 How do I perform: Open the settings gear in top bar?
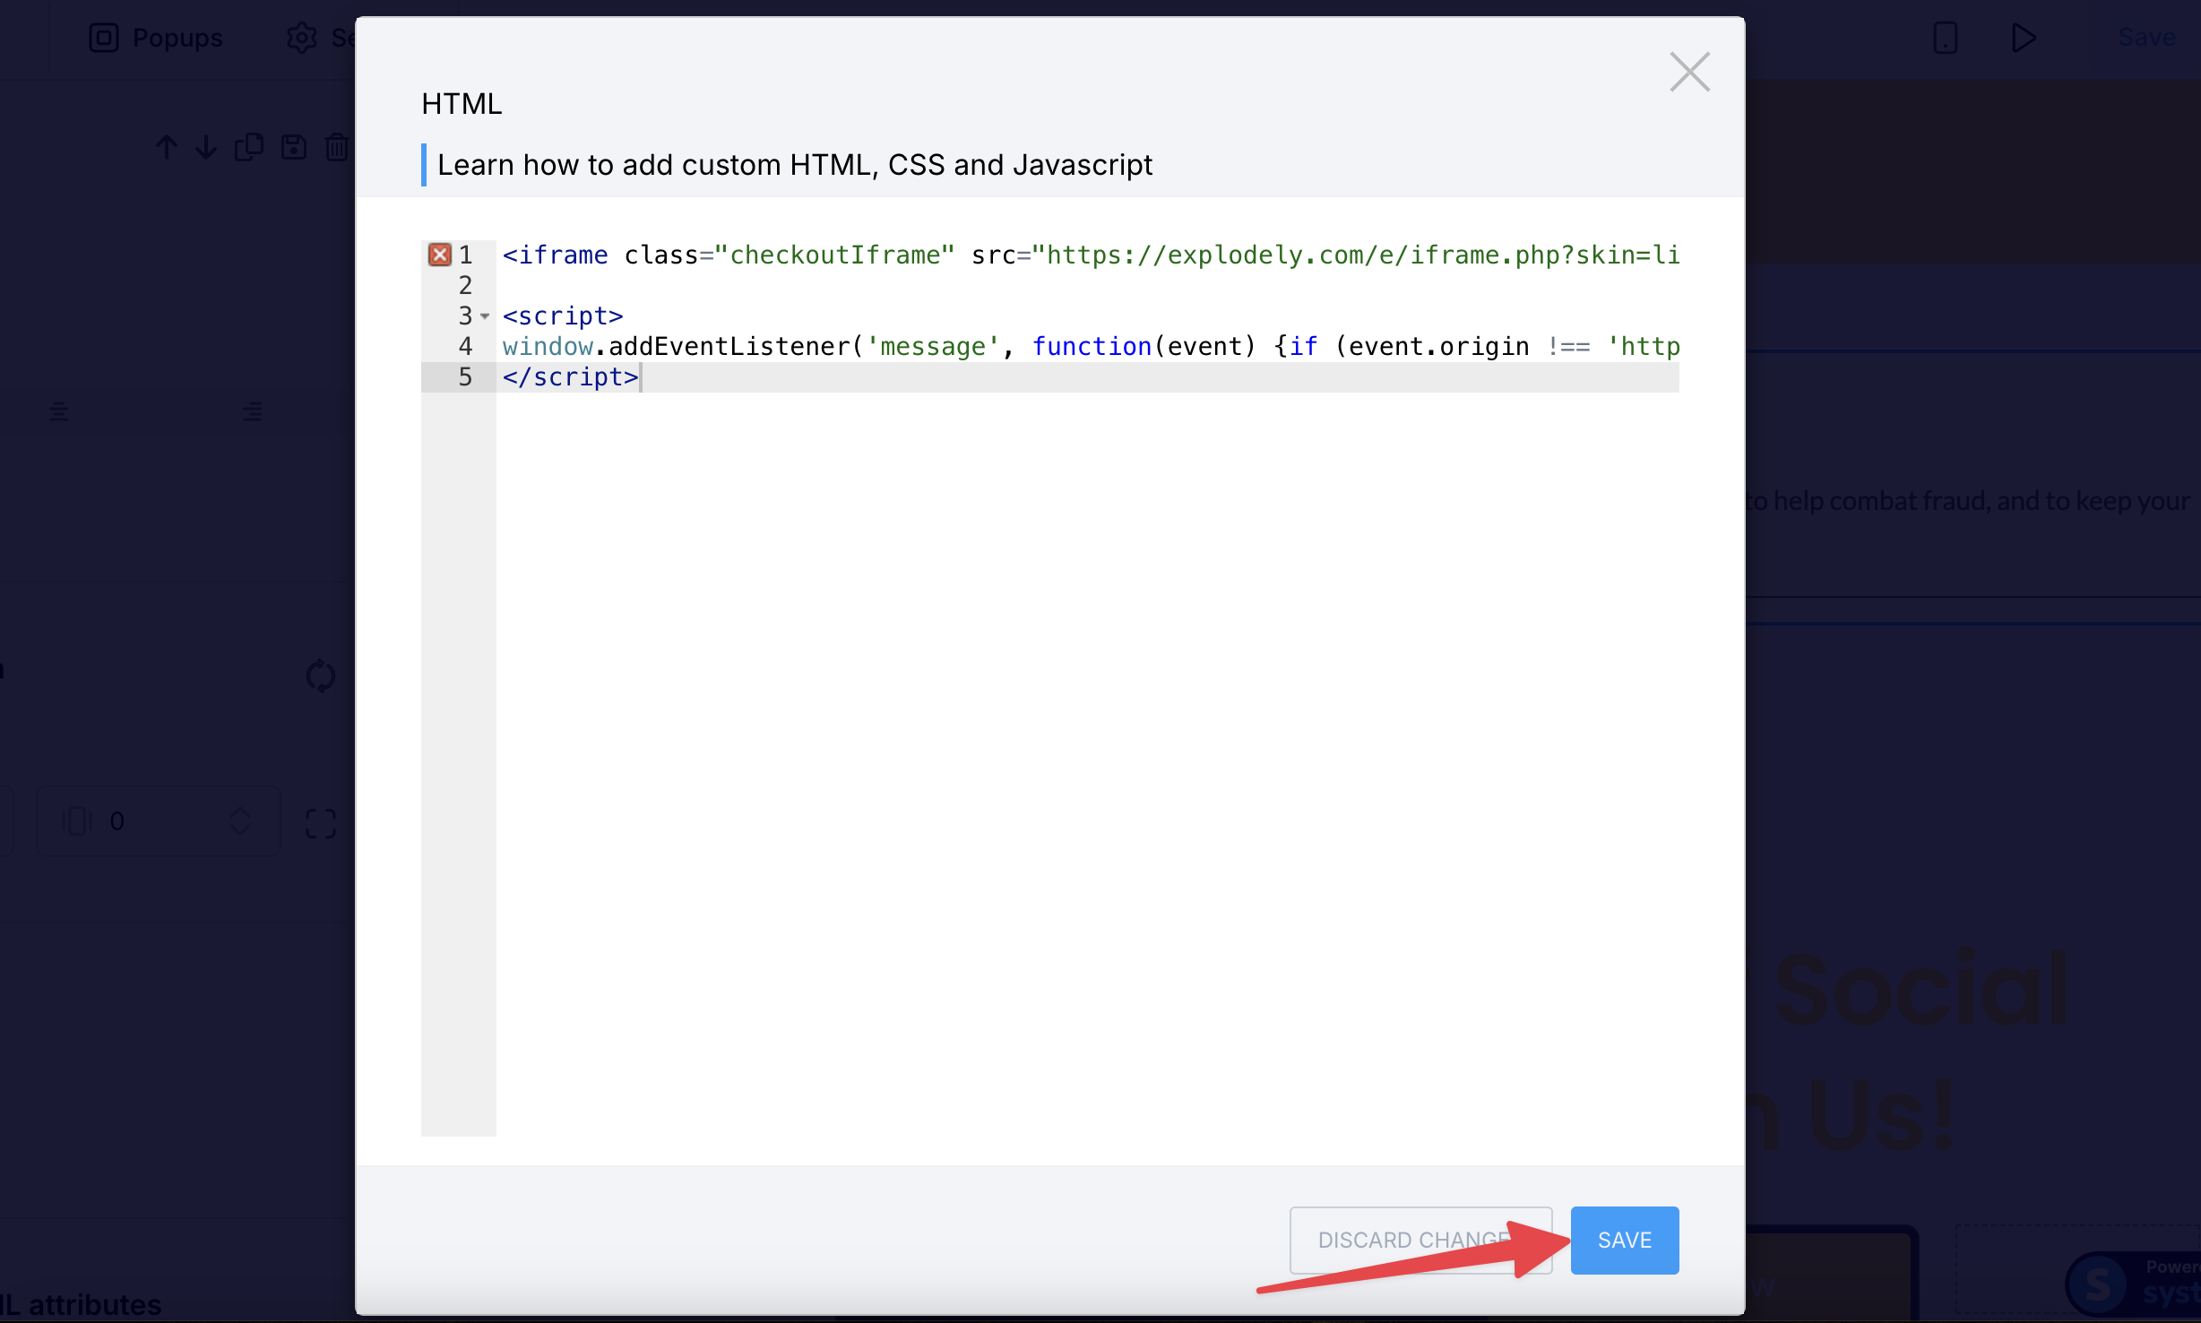click(x=301, y=38)
